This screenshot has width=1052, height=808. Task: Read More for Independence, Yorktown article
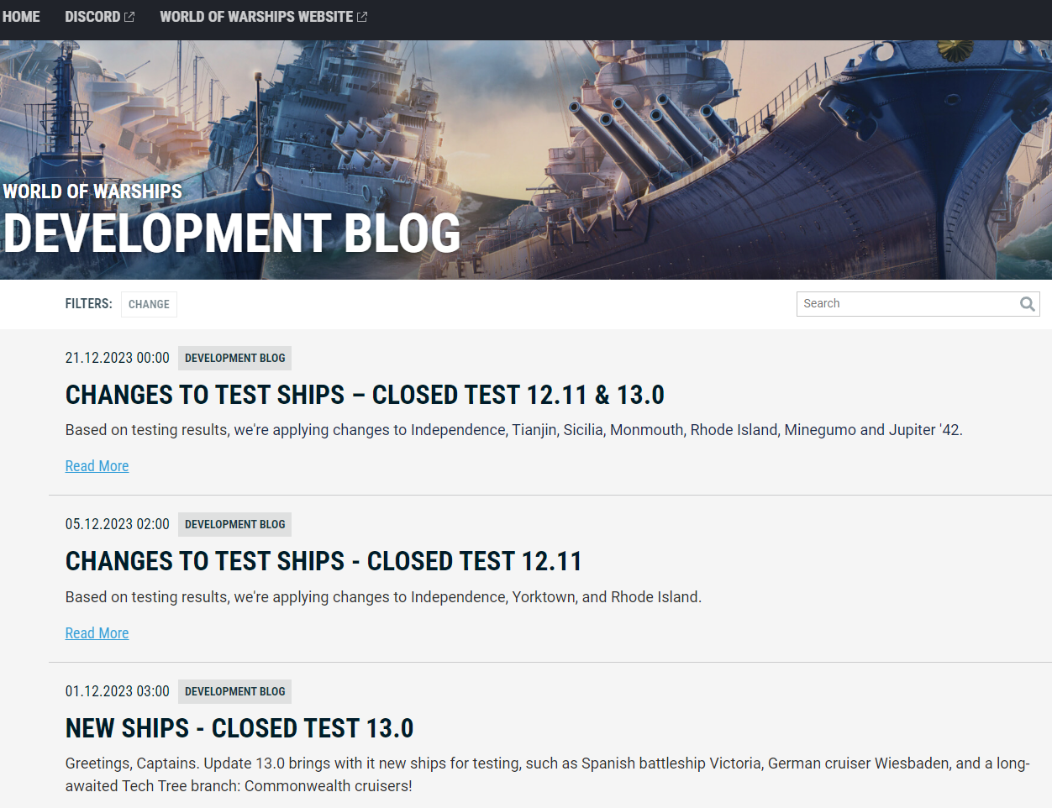click(97, 633)
